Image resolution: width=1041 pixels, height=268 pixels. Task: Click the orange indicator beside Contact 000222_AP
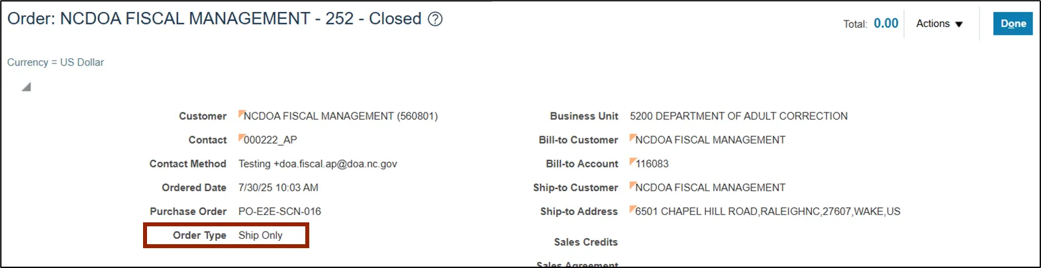241,137
